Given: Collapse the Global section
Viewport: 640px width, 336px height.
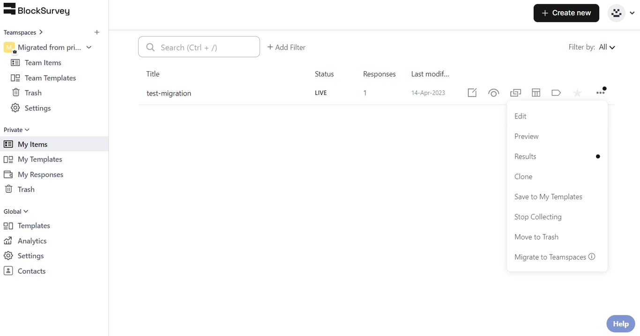Looking at the screenshot, I should [x=26, y=212].
